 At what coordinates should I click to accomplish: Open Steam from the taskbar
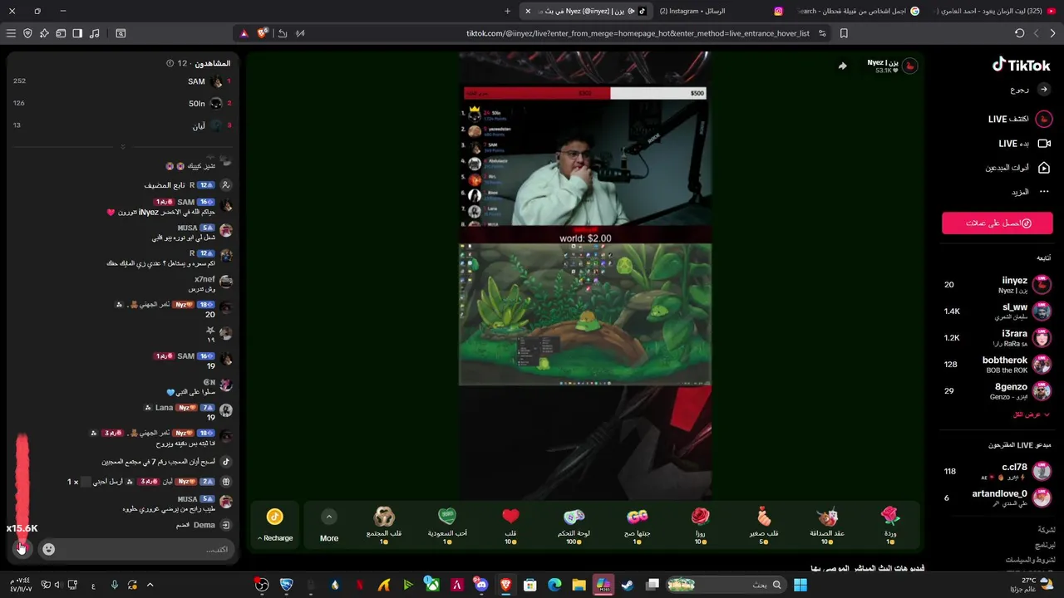click(x=627, y=585)
